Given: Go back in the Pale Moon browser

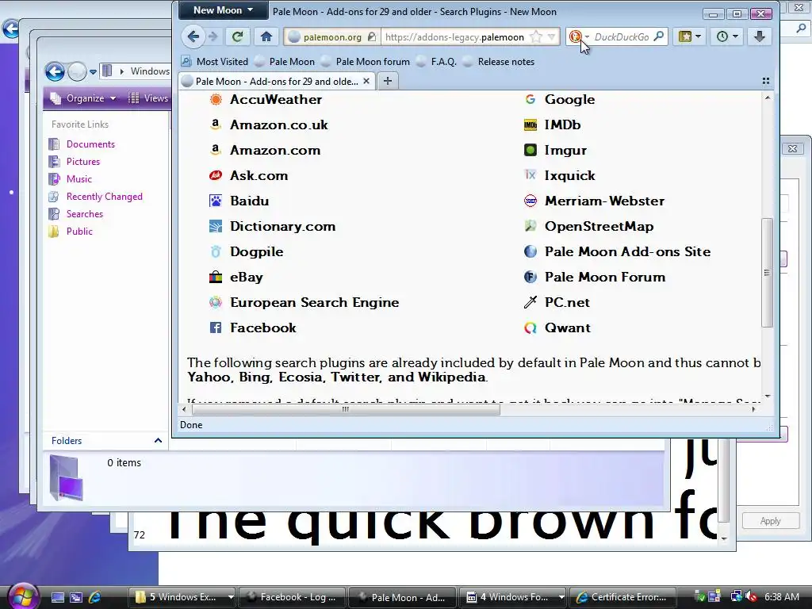Looking at the screenshot, I should tap(193, 36).
